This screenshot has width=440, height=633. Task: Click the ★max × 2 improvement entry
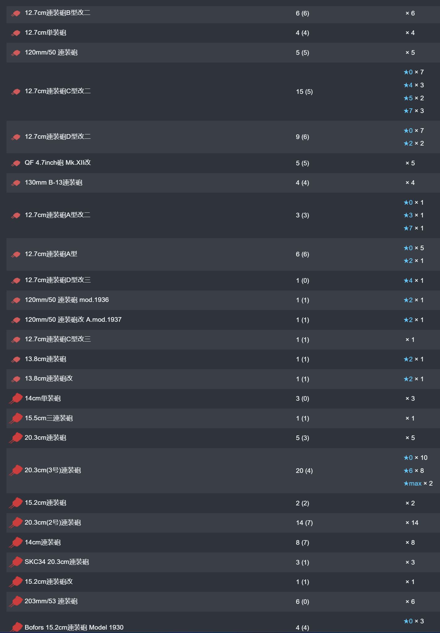(x=418, y=483)
